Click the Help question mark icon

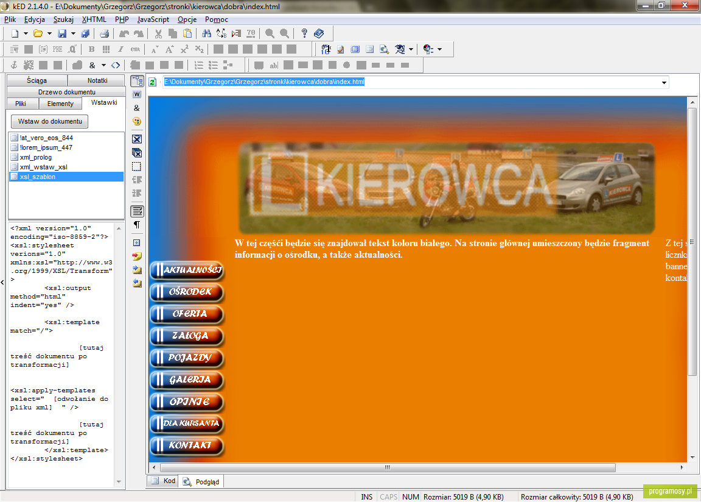304,34
